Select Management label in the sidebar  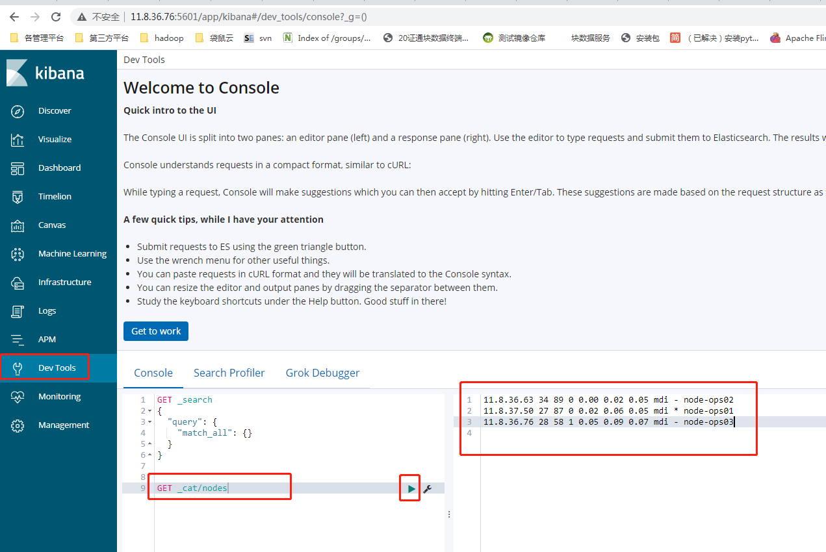(x=64, y=425)
